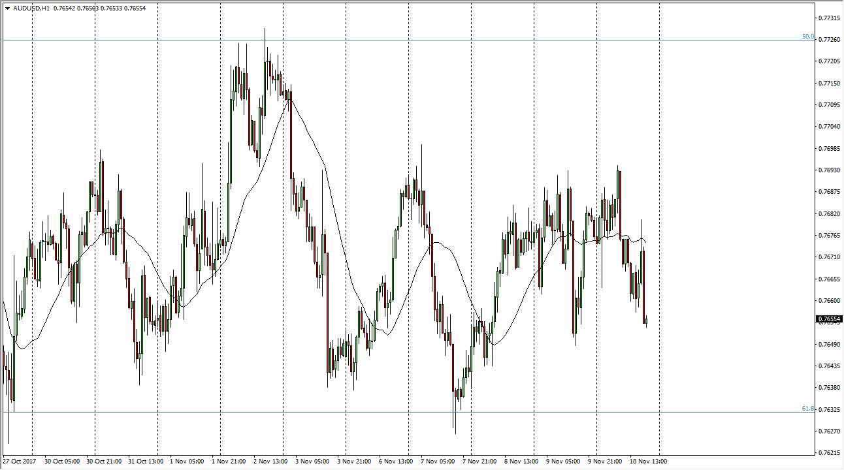The height and width of the screenshot is (470, 844).
Task: Click 0.77315 on the price axis
Action: coord(829,18)
